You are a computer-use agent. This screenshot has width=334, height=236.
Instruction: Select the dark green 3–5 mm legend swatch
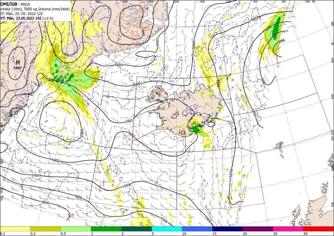tap(137, 229)
